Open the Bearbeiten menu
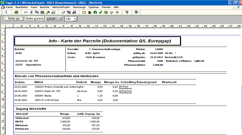This screenshot has width=242, height=135. [x=22, y=7]
